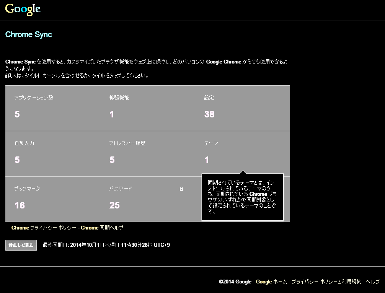
Task: Click the count 1 under テーマ
Action: click(x=207, y=160)
